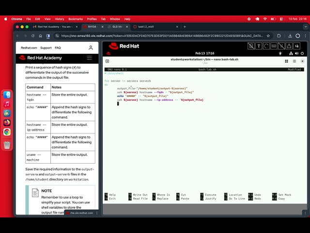Open new terminal tab with plus icon

point(107,61)
